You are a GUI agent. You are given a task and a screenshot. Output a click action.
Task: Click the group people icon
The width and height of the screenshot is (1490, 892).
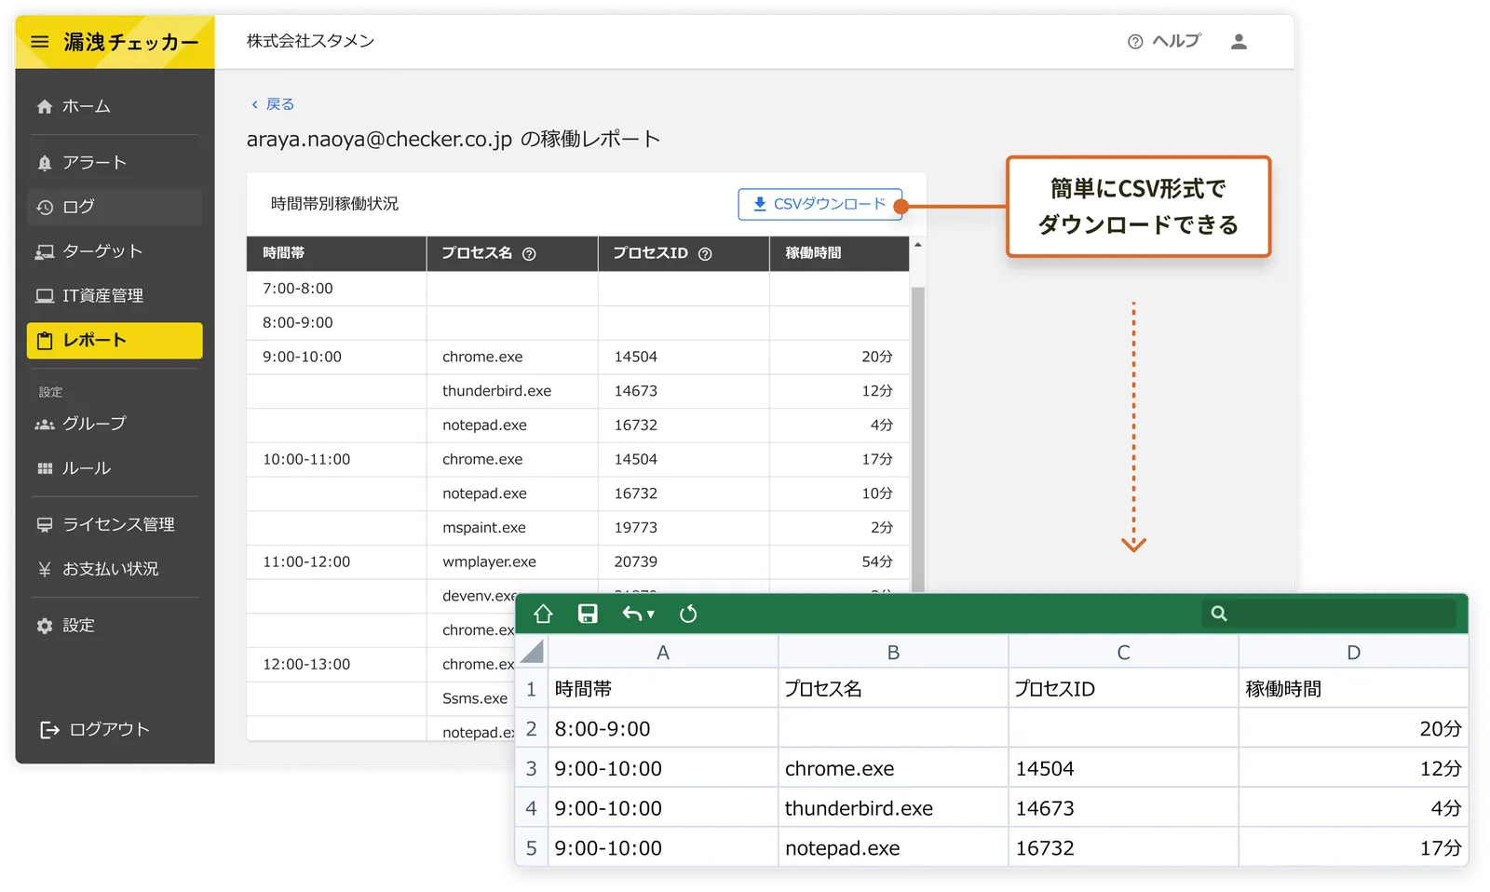[45, 425]
